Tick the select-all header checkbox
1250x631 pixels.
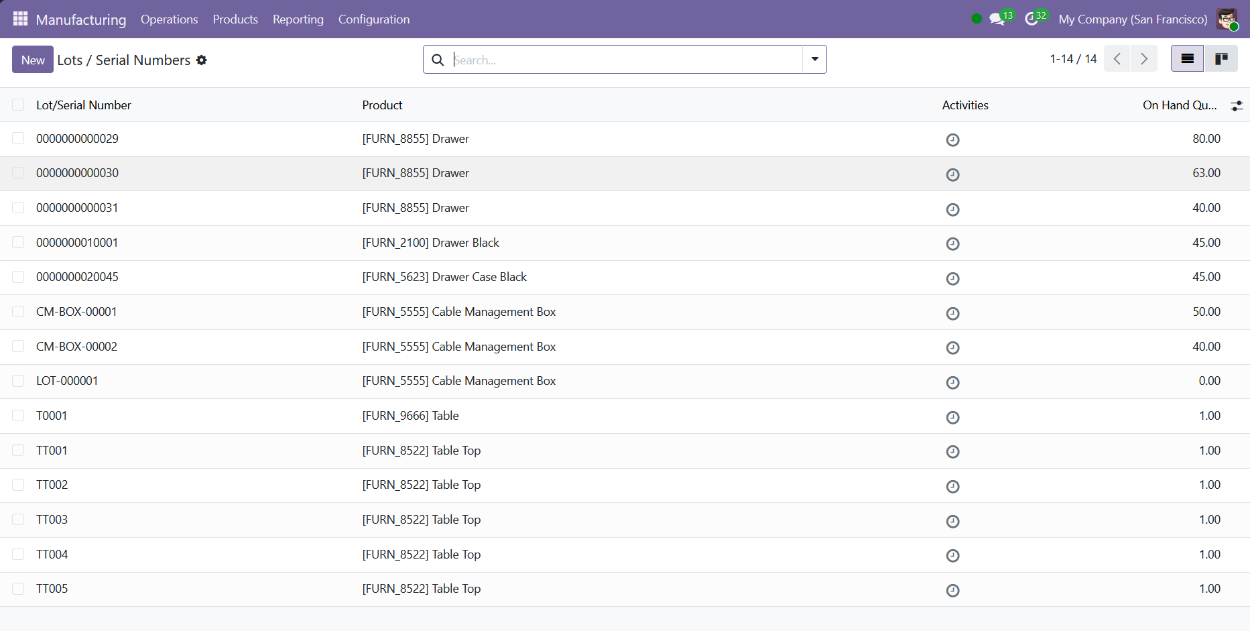(18, 105)
